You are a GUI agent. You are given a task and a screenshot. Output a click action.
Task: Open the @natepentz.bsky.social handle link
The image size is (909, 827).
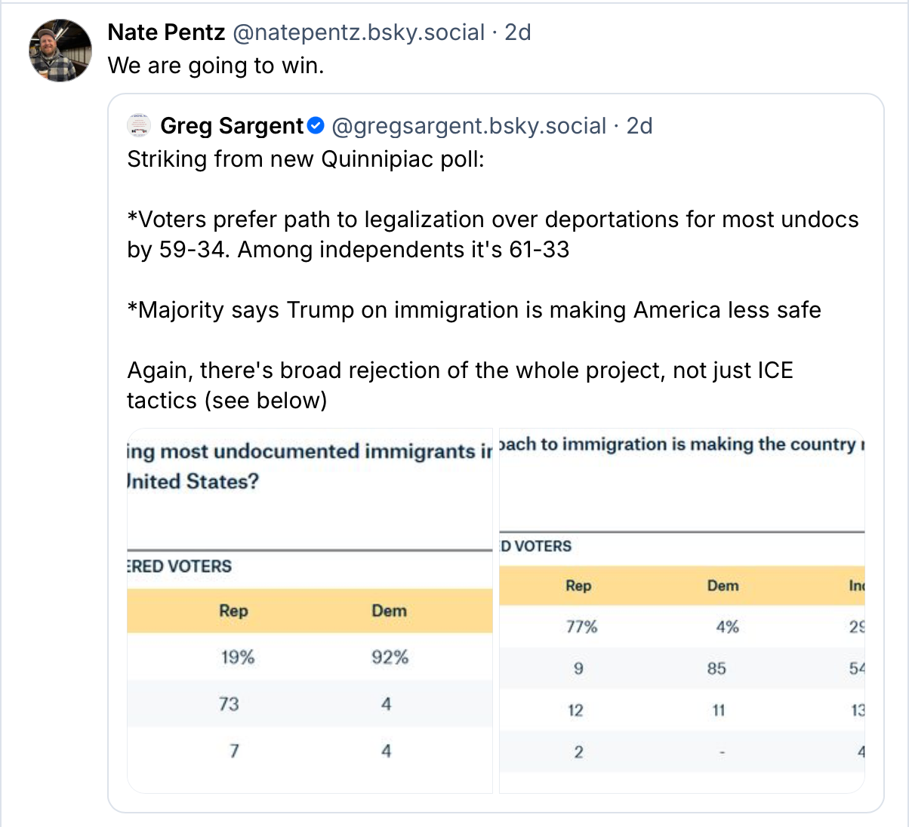pyautogui.click(x=359, y=32)
